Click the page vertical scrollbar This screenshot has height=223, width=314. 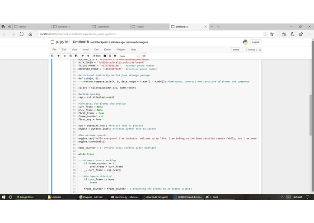(312, 116)
